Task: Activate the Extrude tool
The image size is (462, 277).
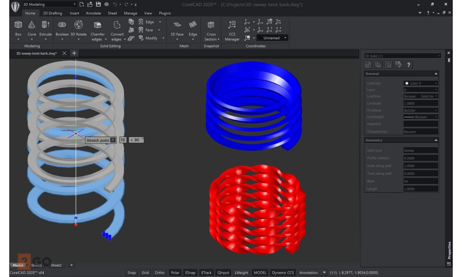Action: pyautogui.click(x=45, y=25)
